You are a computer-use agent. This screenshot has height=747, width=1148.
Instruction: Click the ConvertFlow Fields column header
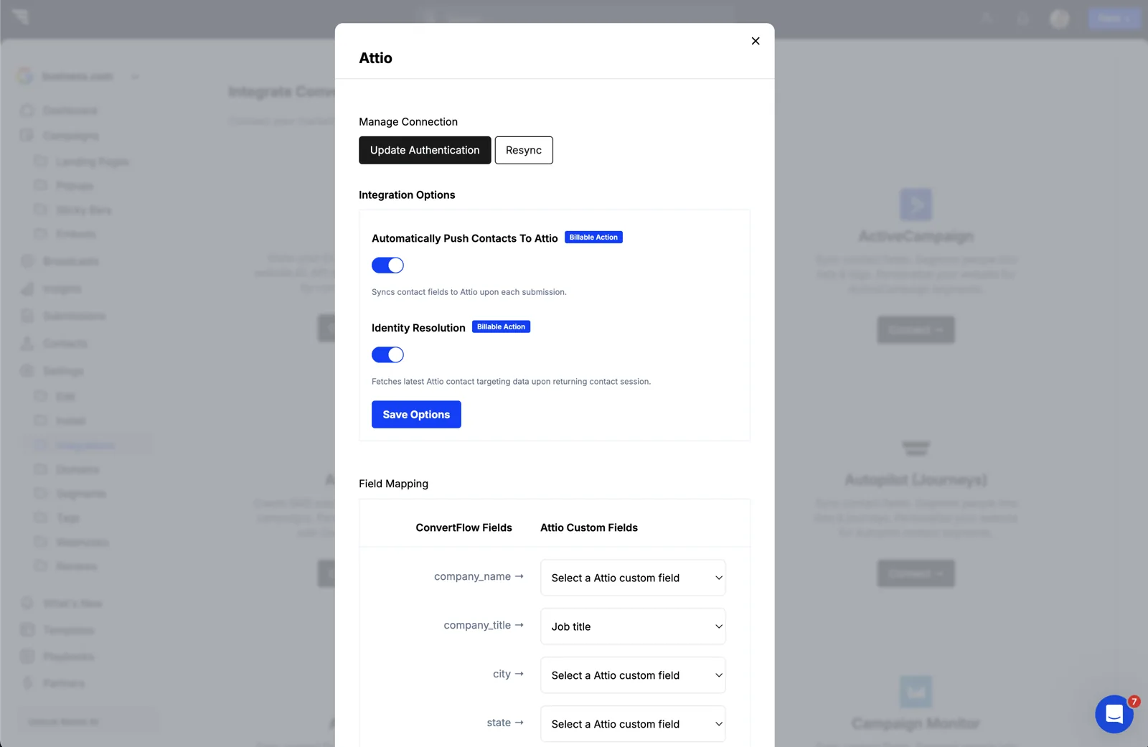(x=464, y=527)
